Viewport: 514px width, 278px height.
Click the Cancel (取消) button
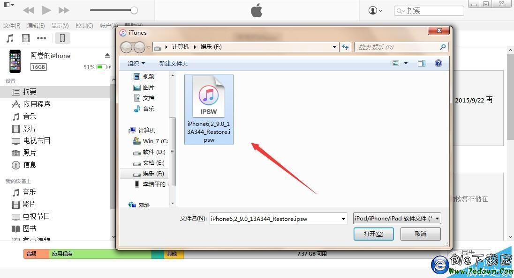tap(421, 234)
